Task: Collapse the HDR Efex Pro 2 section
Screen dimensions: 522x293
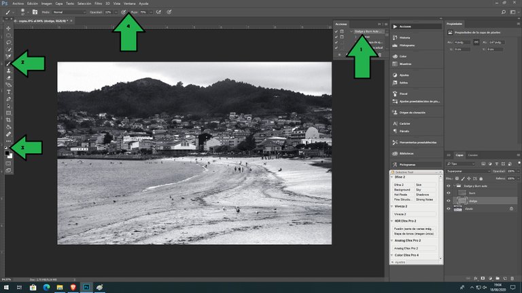Action: pos(391,221)
